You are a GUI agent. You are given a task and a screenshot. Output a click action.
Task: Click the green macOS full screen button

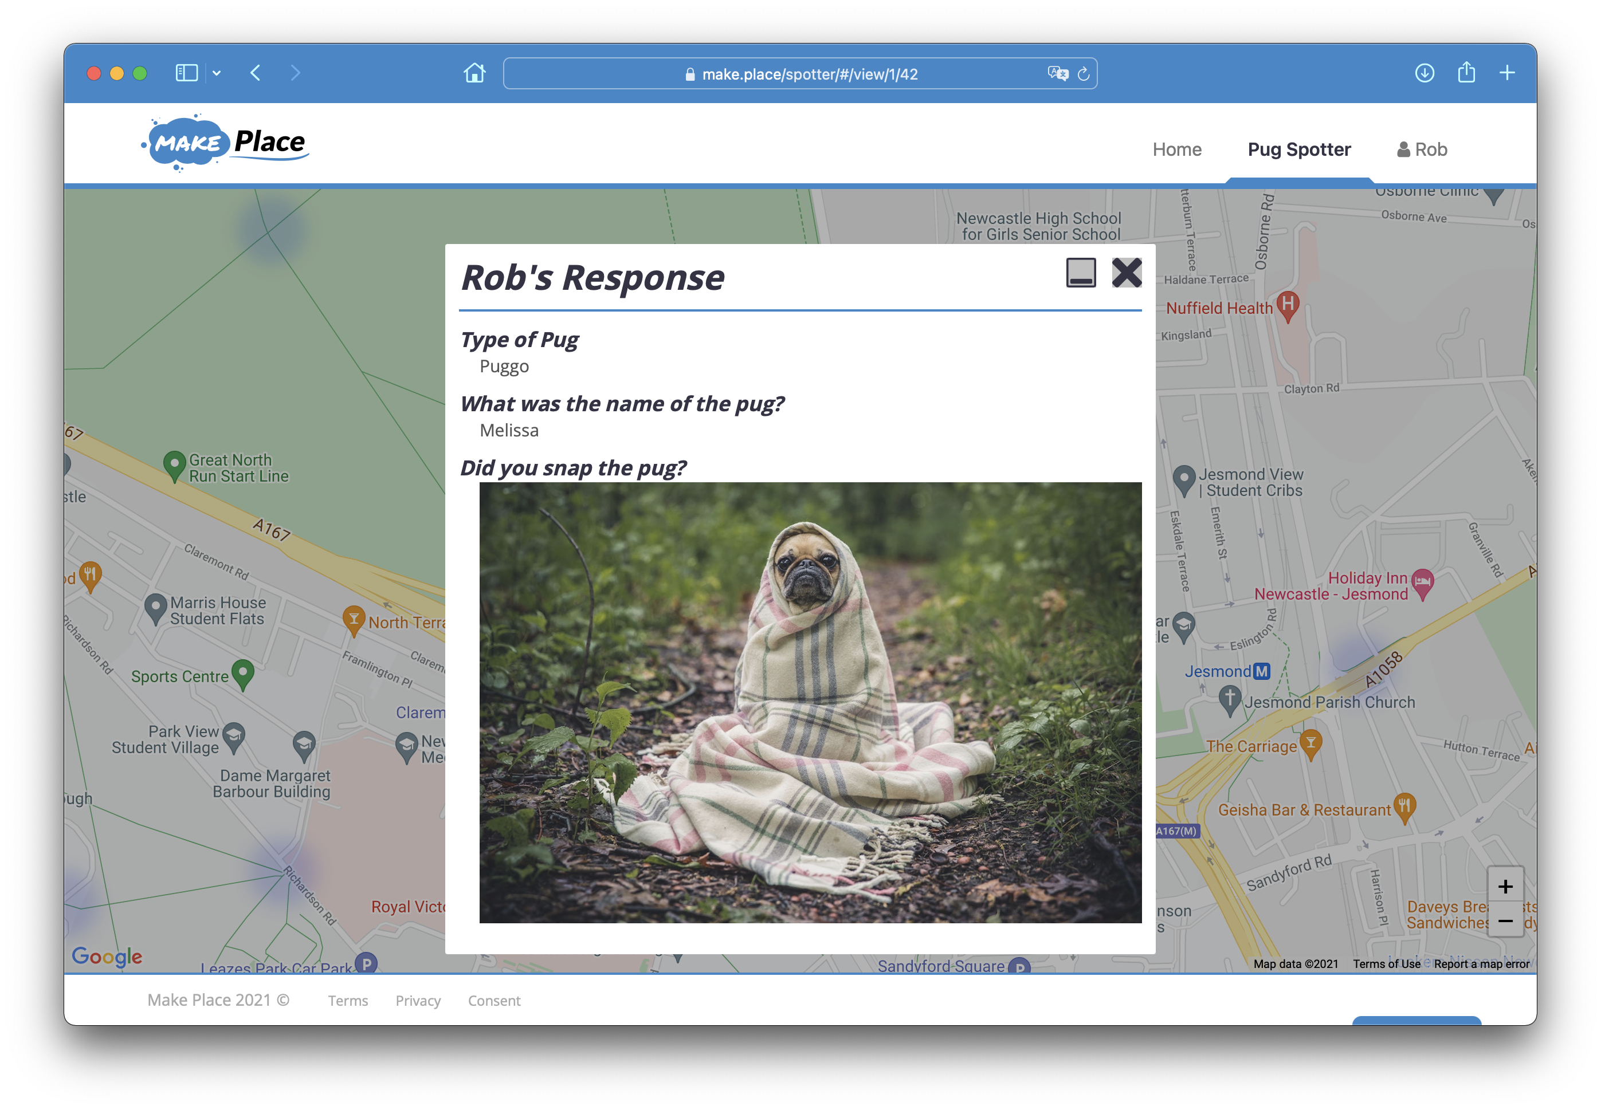pyautogui.click(x=140, y=73)
